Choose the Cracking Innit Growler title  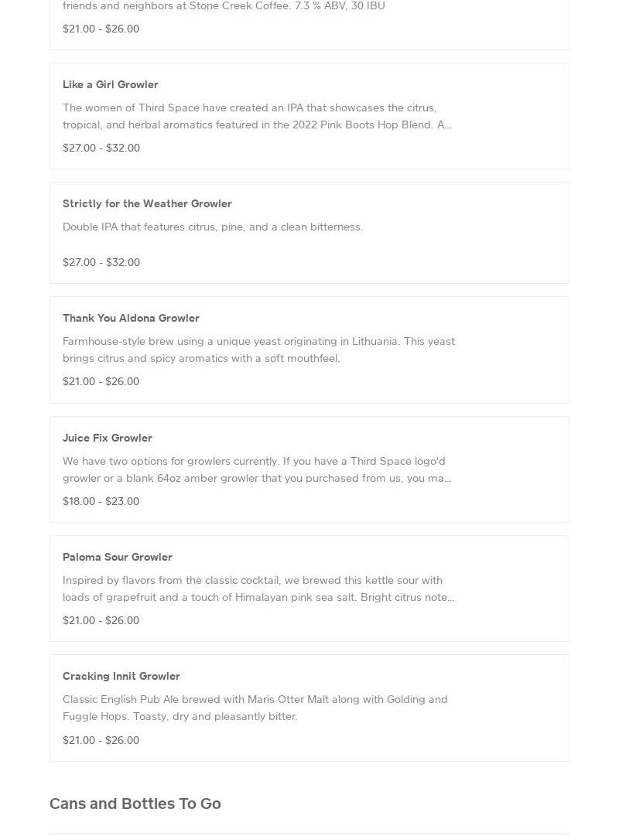click(x=121, y=676)
